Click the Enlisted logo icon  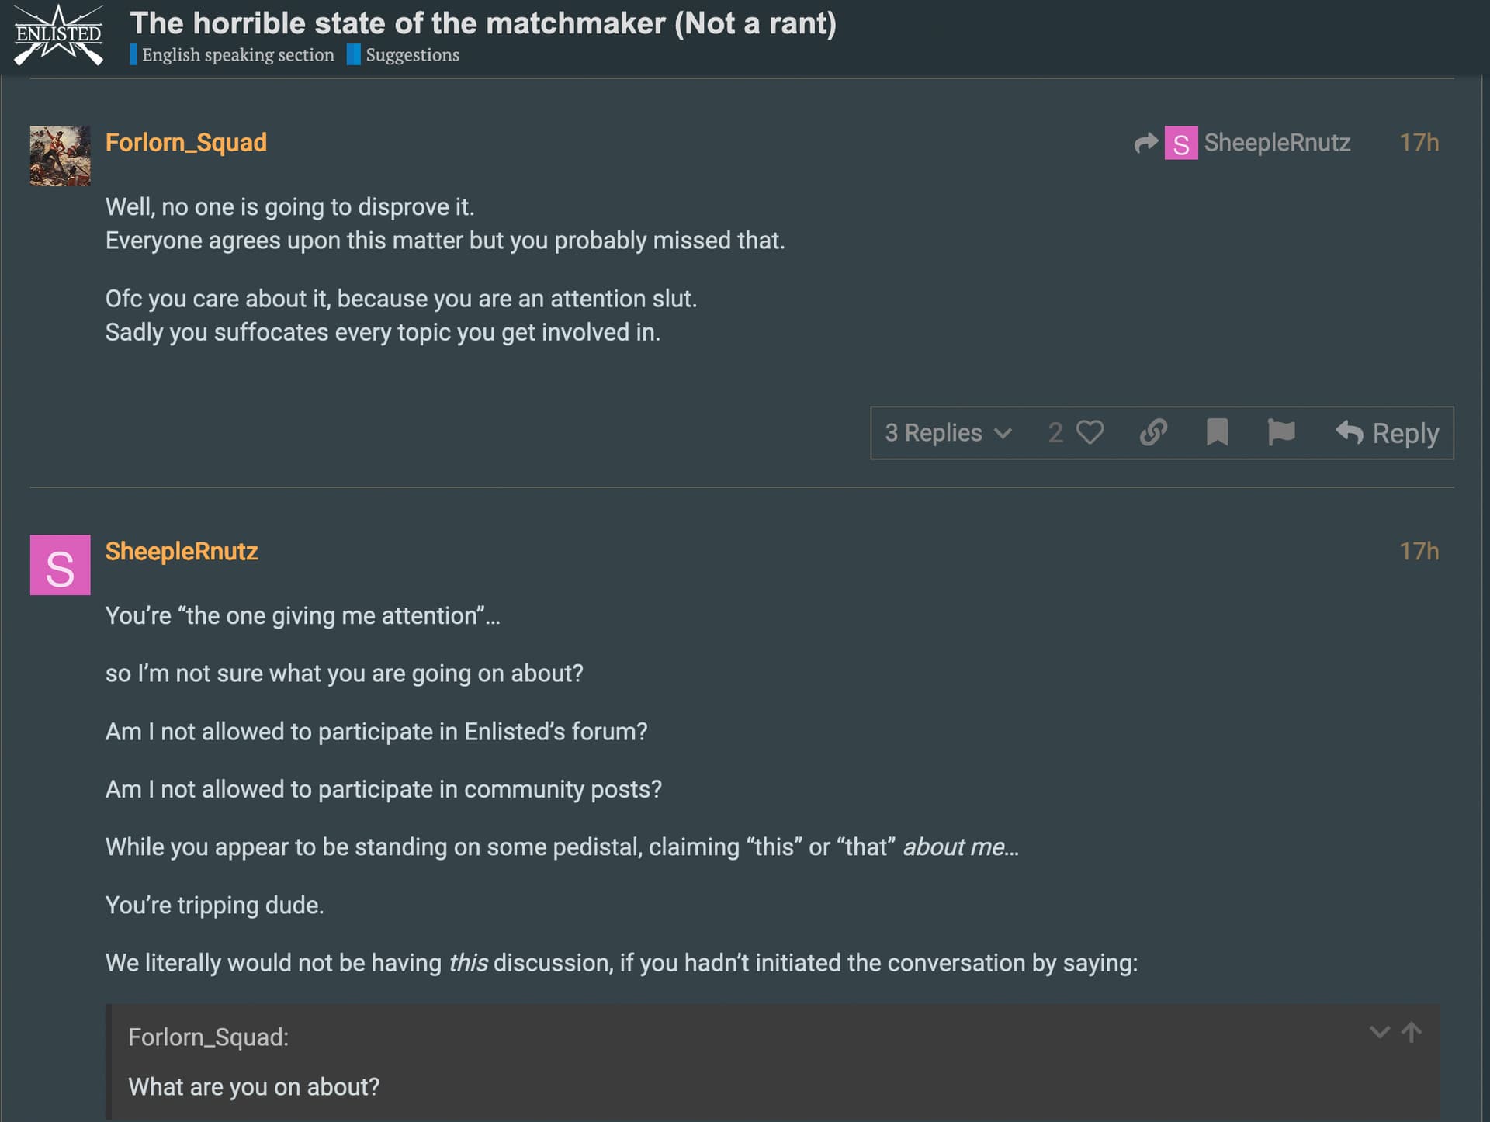59,34
